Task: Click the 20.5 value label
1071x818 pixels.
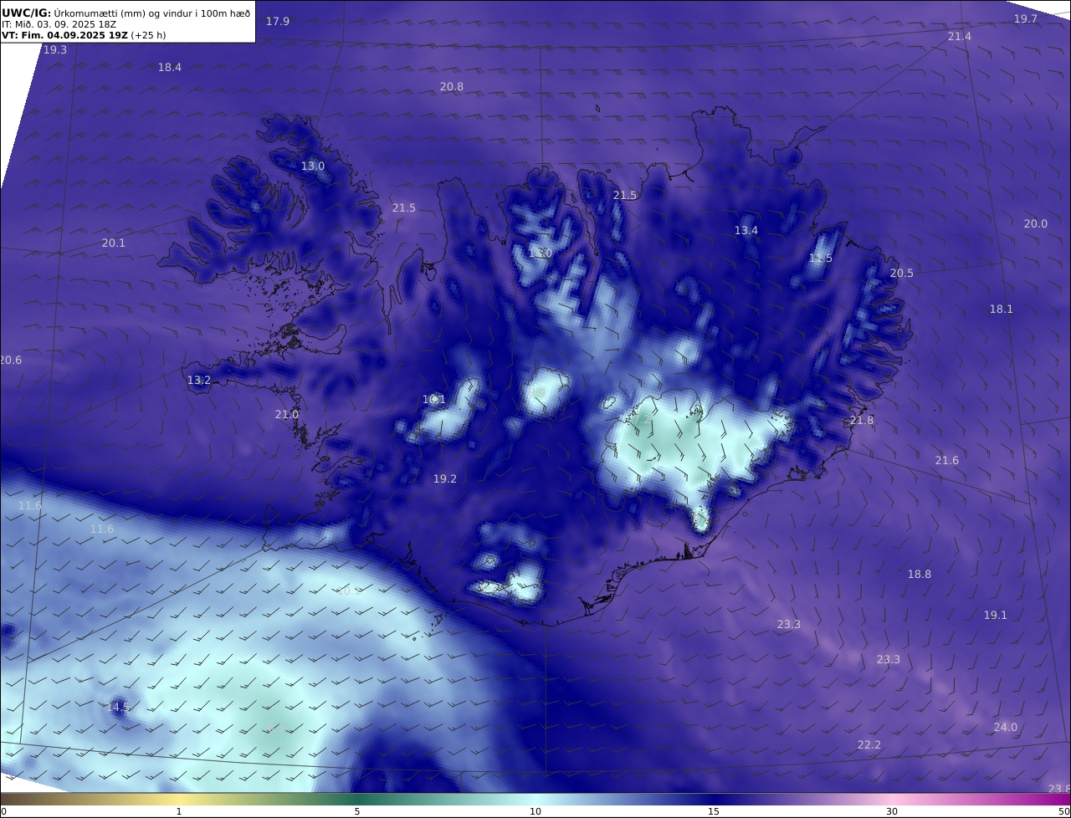Action: coord(902,273)
